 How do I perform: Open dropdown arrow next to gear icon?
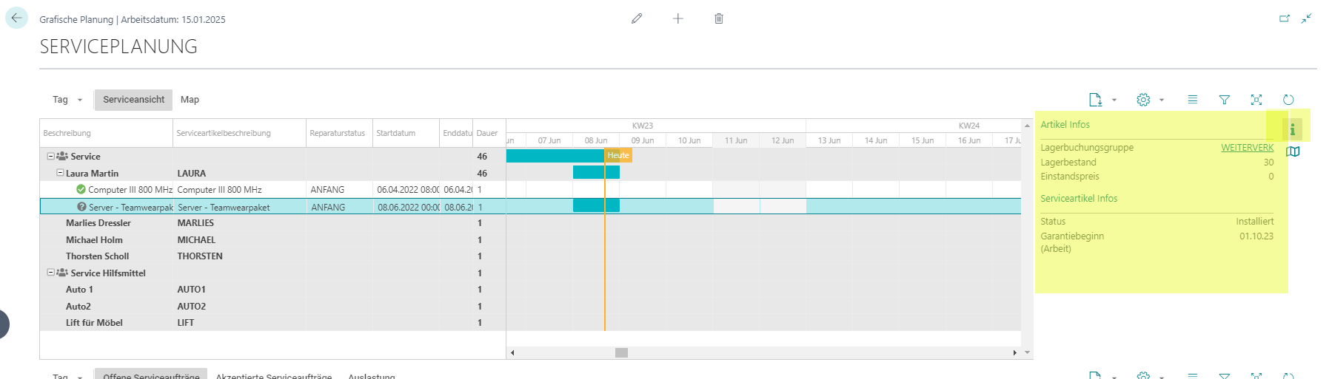click(1162, 100)
